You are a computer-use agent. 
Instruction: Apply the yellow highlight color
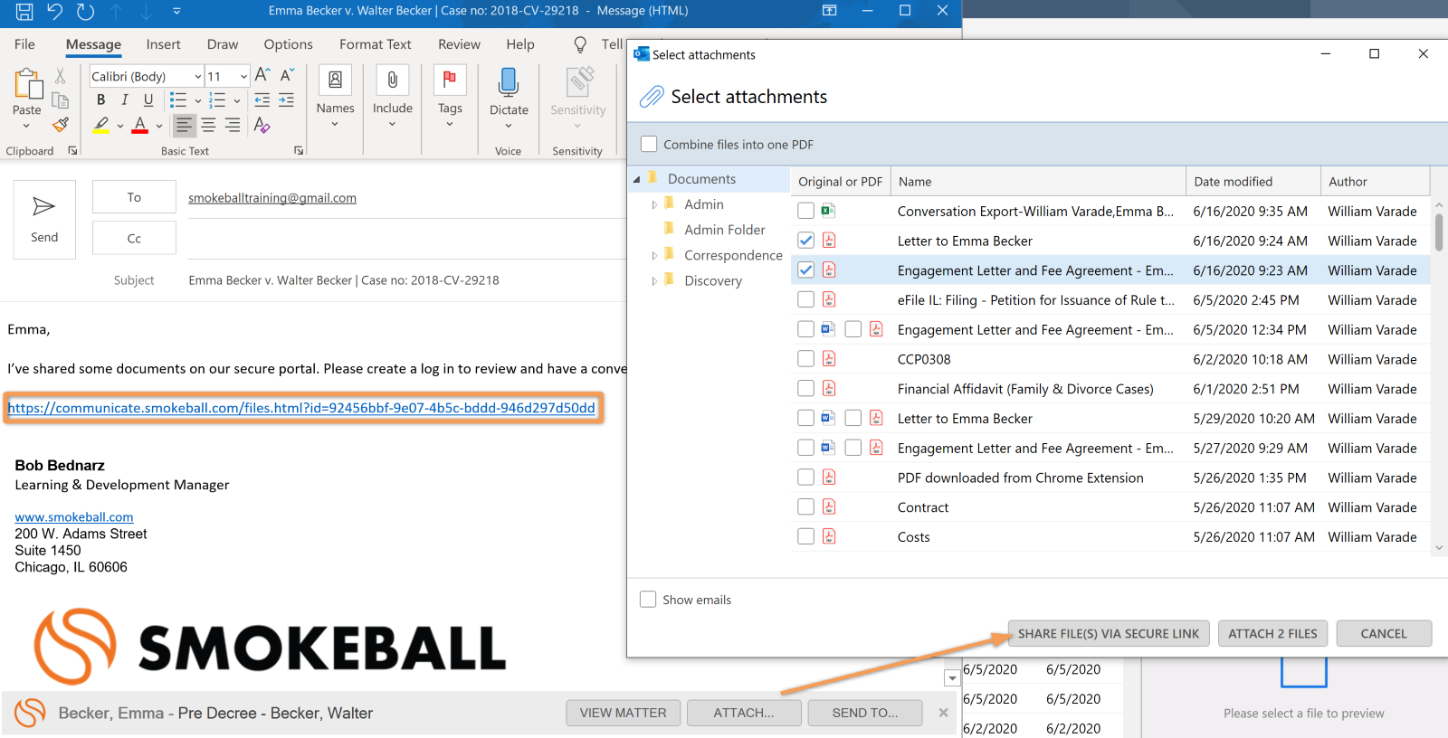tap(101, 125)
